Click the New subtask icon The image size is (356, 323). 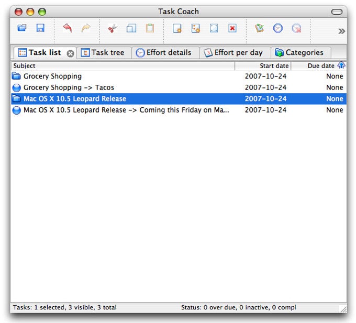tap(195, 28)
